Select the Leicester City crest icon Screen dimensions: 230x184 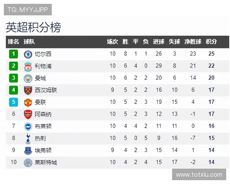point(28,162)
